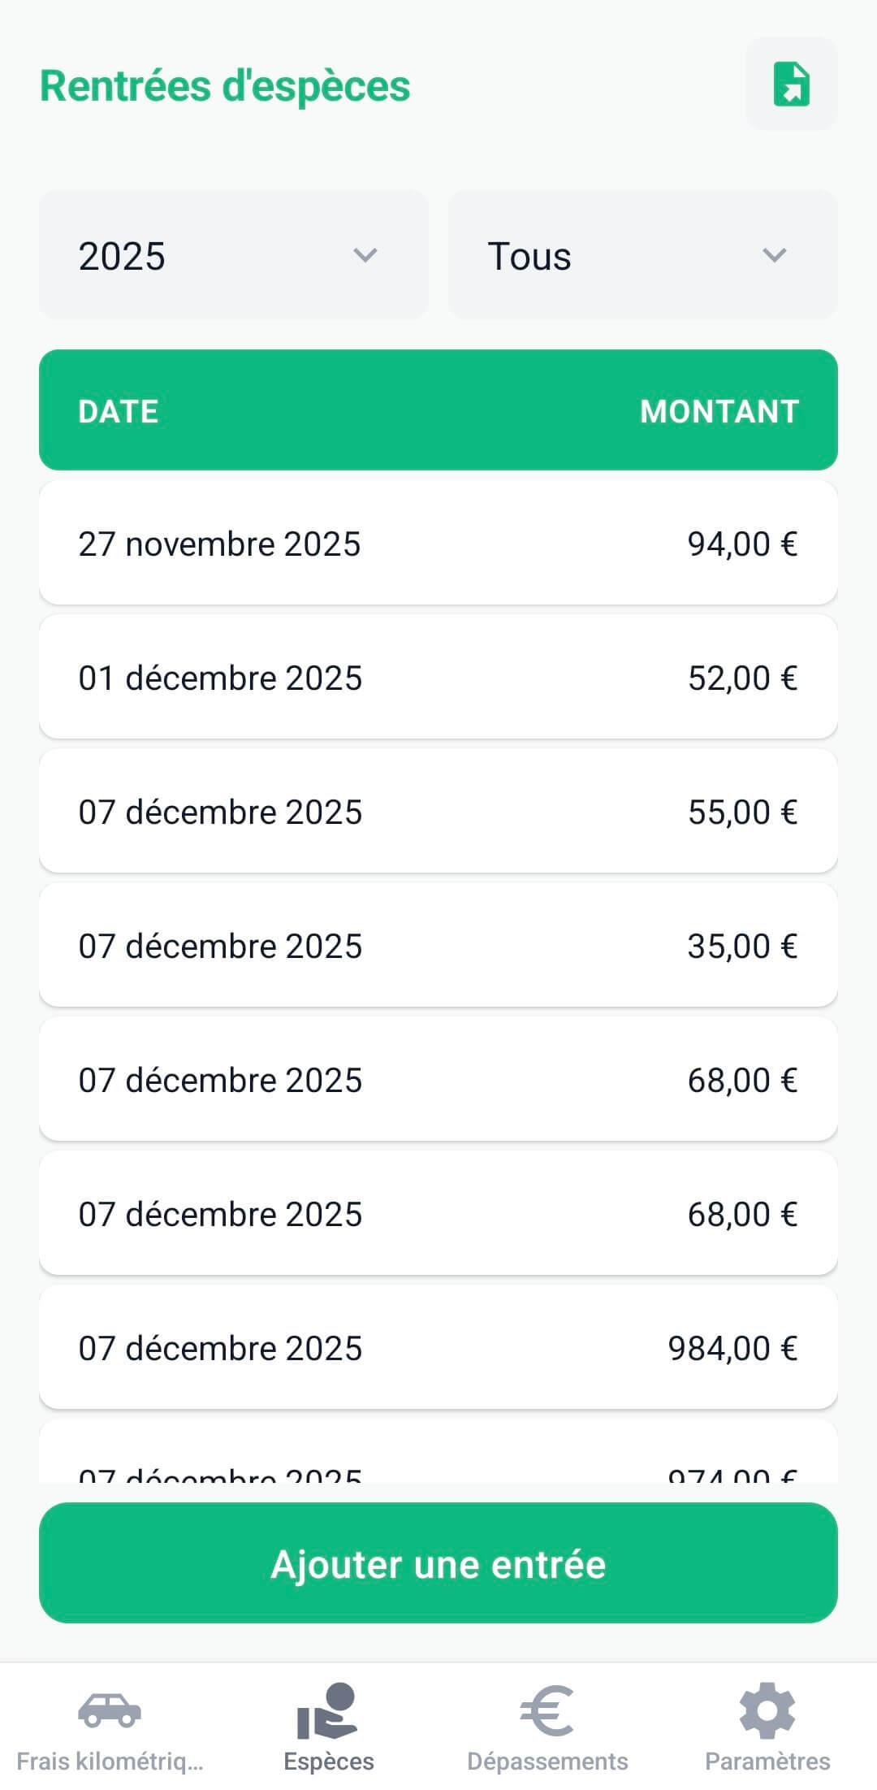Tap the 984,00 € entry row
Viewport: 877px width, 1790px height.
438,1348
